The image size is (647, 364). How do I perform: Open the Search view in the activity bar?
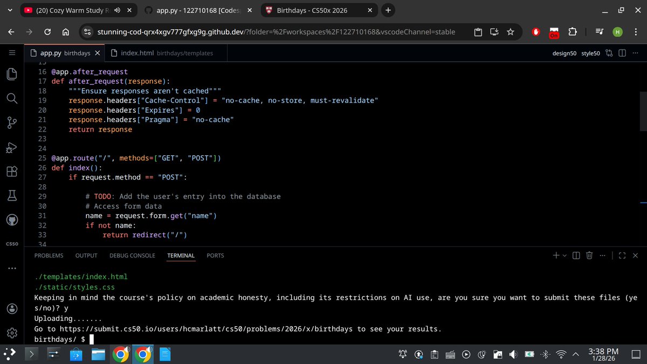pos(12,99)
